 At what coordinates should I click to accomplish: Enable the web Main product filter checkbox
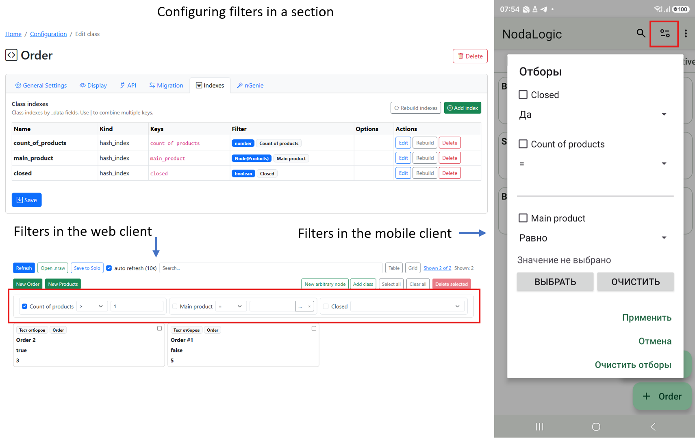click(175, 306)
